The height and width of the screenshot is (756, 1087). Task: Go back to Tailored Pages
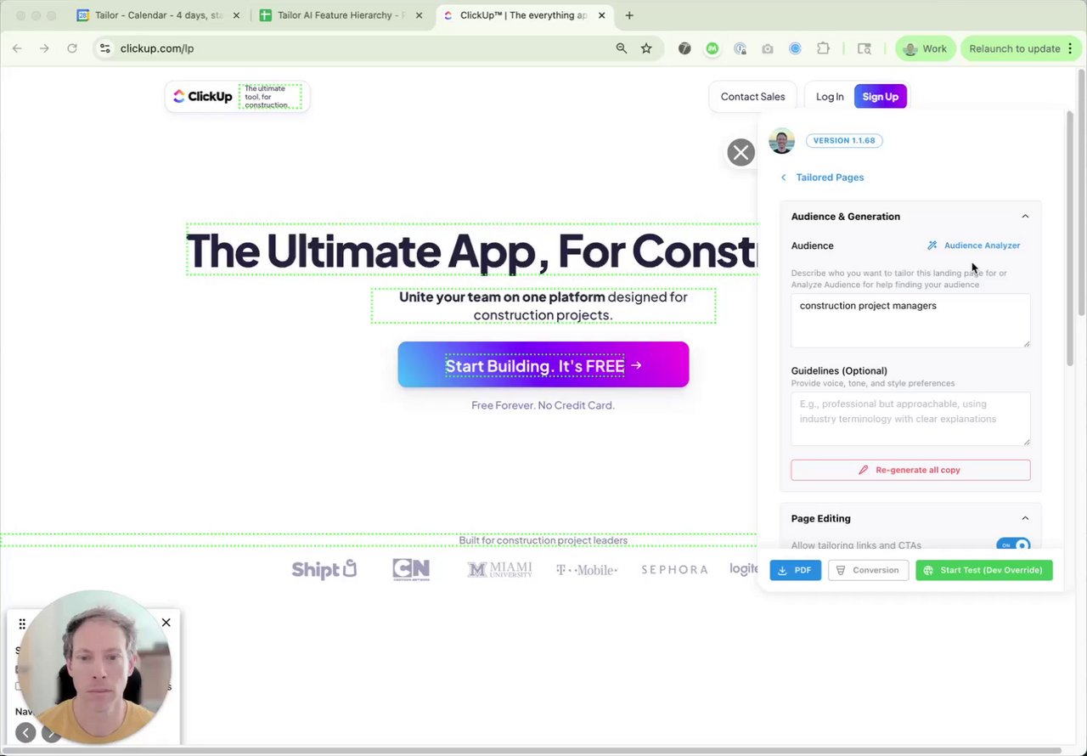822,178
